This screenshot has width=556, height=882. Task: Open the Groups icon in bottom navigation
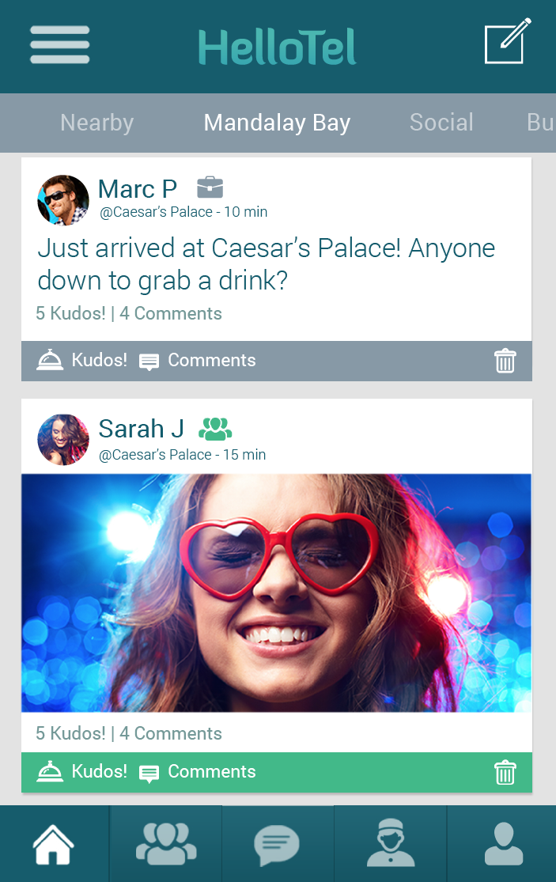(x=165, y=844)
